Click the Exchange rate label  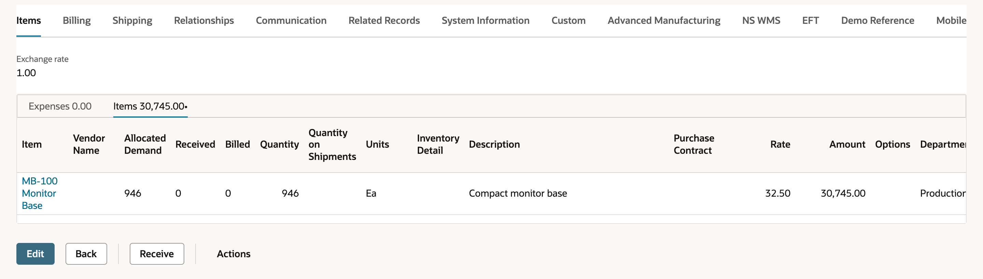pos(42,59)
